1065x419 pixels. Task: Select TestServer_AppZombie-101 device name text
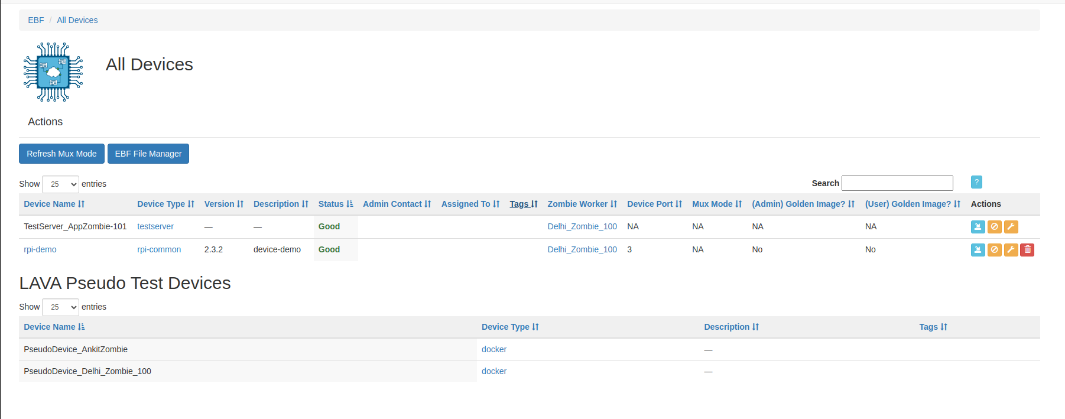(75, 226)
